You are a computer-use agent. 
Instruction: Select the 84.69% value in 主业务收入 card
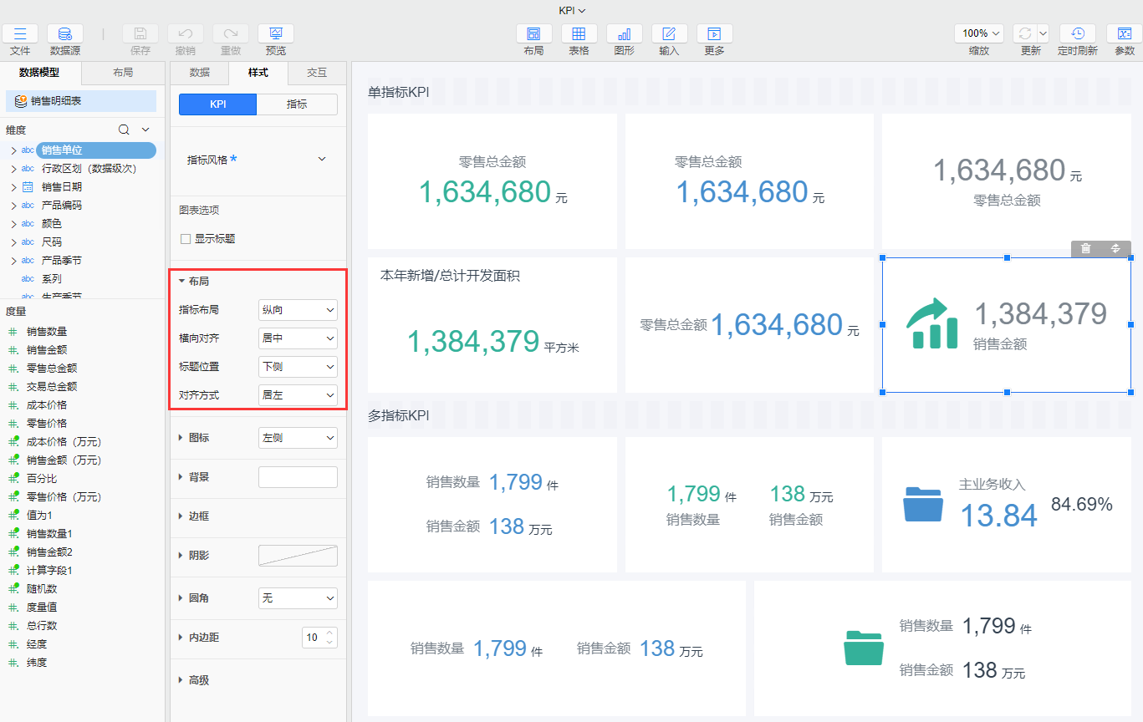(x=1082, y=504)
